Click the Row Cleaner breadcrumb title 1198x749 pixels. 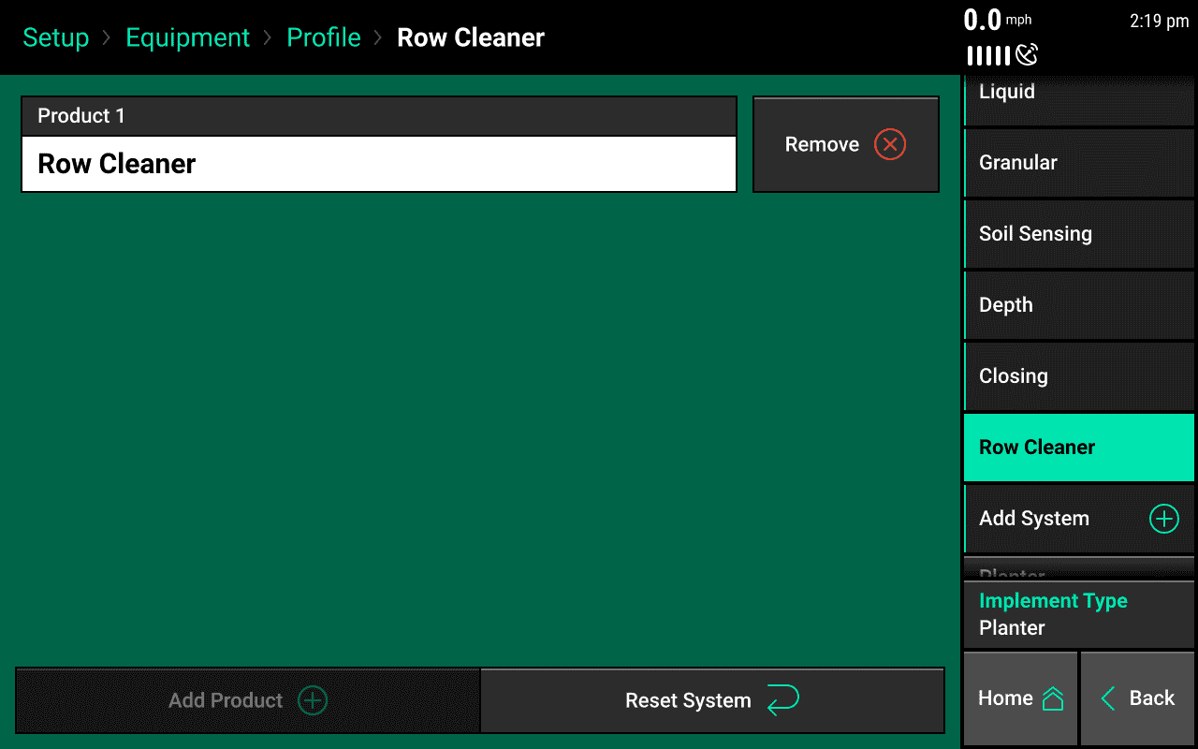click(471, 37)
